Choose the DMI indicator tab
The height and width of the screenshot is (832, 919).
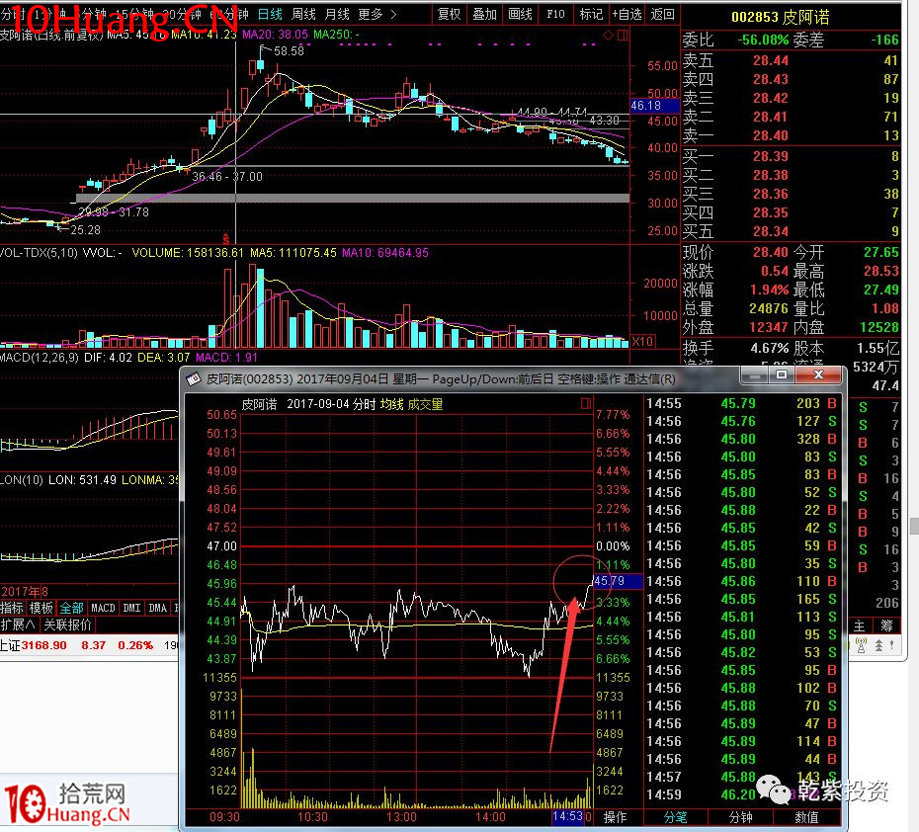[131, 608]
